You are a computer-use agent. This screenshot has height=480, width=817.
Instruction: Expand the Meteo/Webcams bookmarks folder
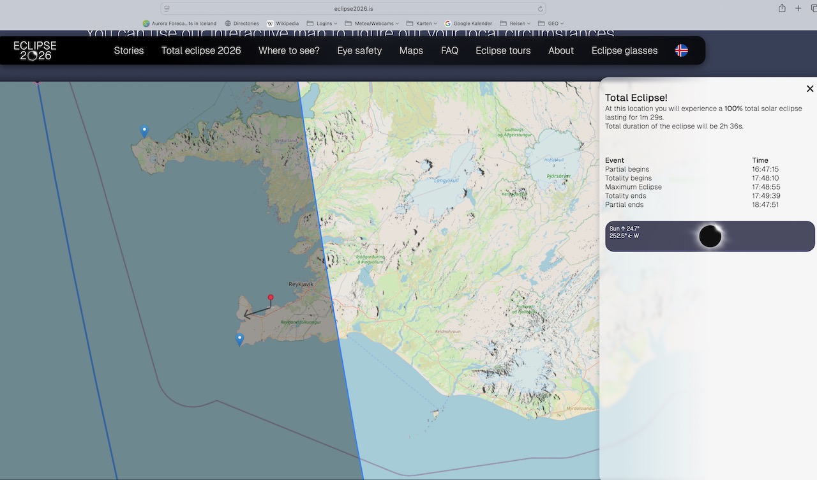373,24
